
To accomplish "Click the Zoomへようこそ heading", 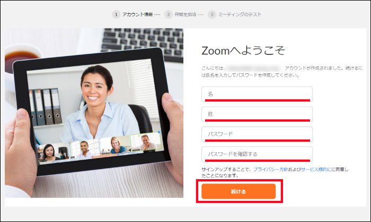I will coord(243,51).
